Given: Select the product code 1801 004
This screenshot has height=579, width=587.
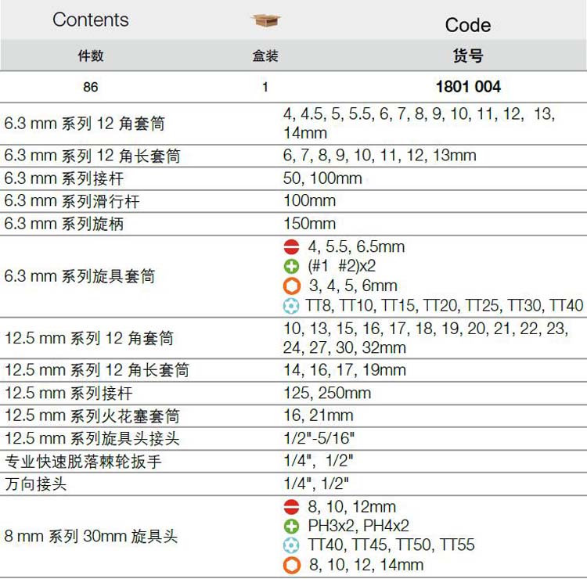Looking at the screenshot, I should (x=467, y=87).
